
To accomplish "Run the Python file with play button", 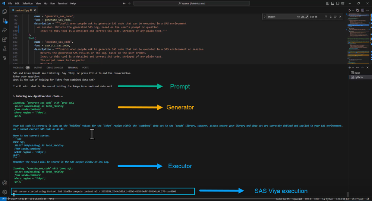I will pyautogui.click(x=350, y=10).
